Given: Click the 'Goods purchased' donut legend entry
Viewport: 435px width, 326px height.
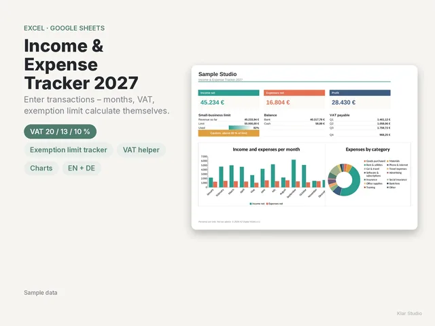Looking at the screenshot, I should (375, 161).
